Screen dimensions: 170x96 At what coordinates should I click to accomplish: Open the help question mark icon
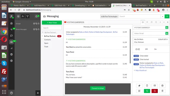(x=11, y=93)
